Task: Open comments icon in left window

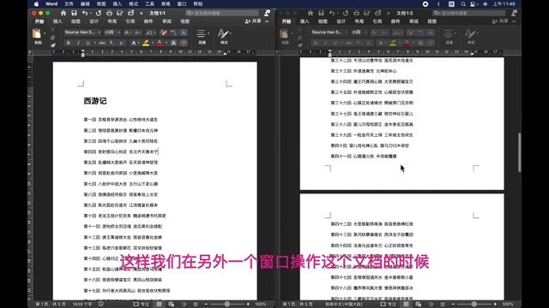Action: point(267,13)
